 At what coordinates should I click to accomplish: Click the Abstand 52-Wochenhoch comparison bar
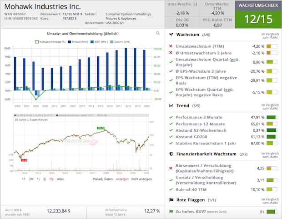272,130
